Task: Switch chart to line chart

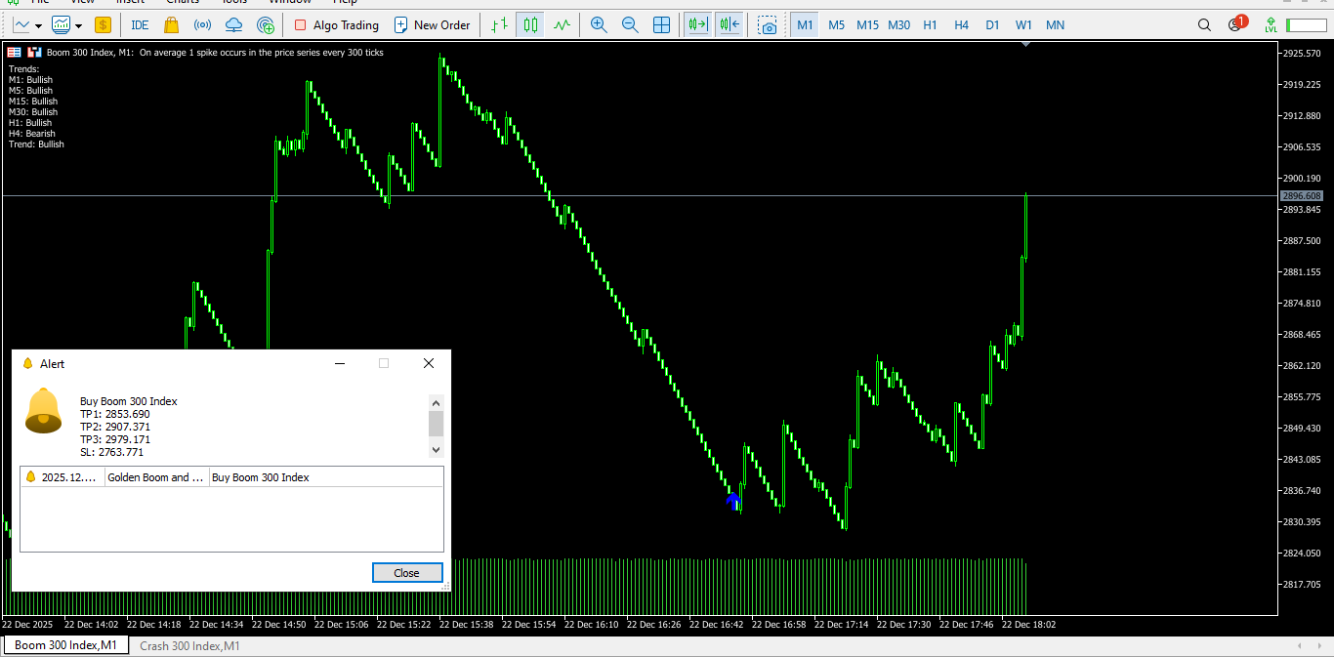Action: click(562, 25)
